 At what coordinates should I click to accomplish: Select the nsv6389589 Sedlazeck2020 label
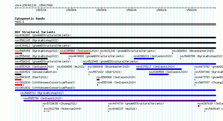click(168, 72)
